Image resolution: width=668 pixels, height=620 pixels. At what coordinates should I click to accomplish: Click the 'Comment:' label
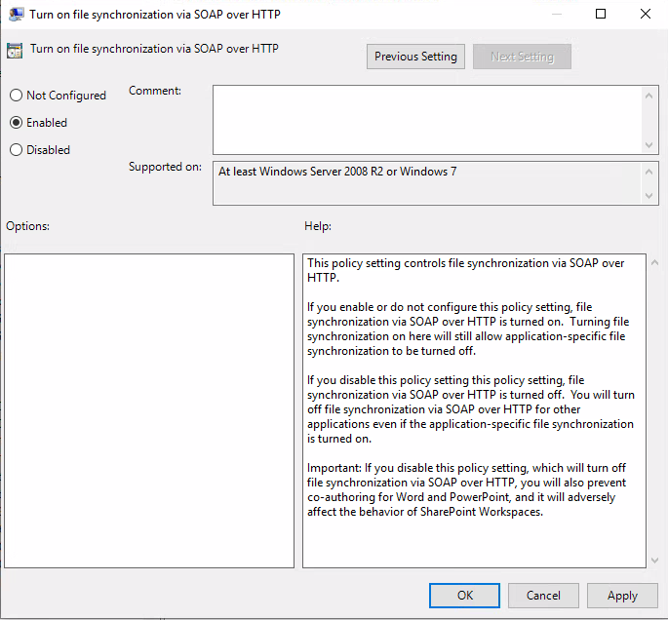(x=155, y=91)
